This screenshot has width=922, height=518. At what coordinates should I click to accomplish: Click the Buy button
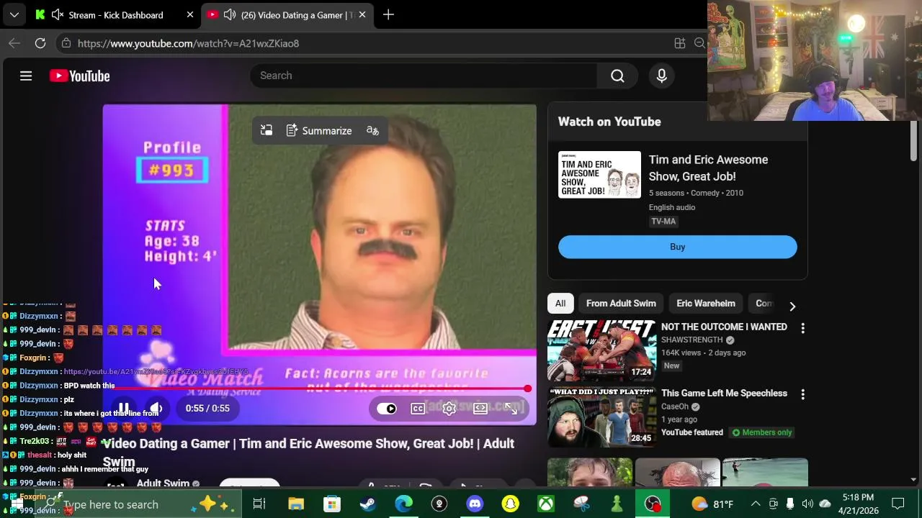click(x=677, y=247)
